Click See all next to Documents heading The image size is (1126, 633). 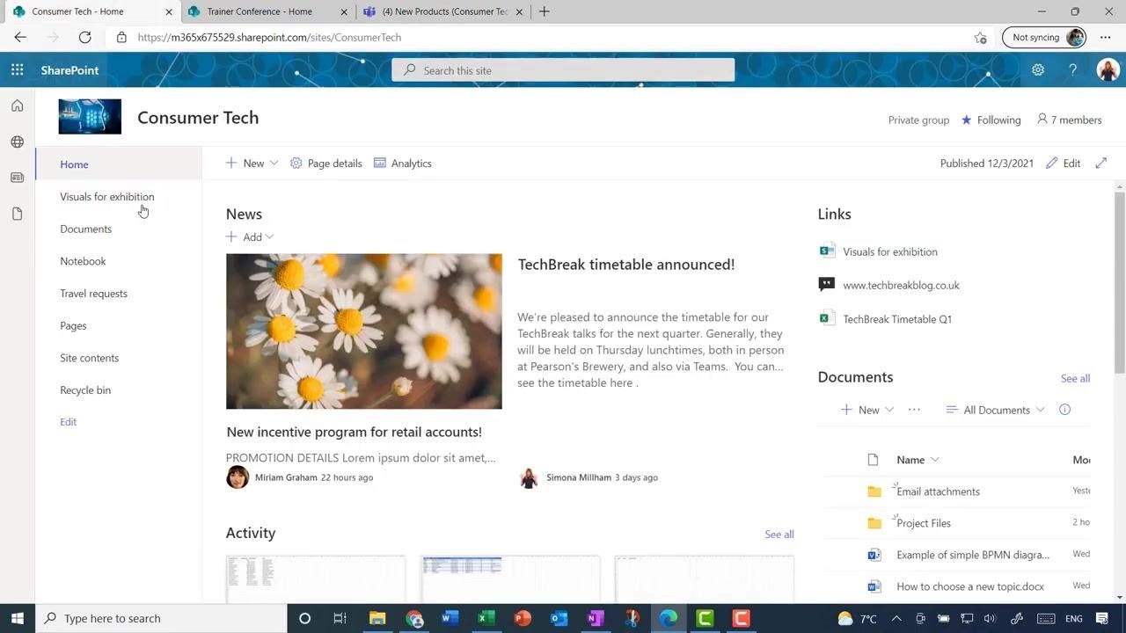[1075, 378]
